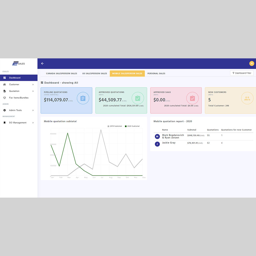
Task: Click the ESALES logo
Action: point(19,63)
